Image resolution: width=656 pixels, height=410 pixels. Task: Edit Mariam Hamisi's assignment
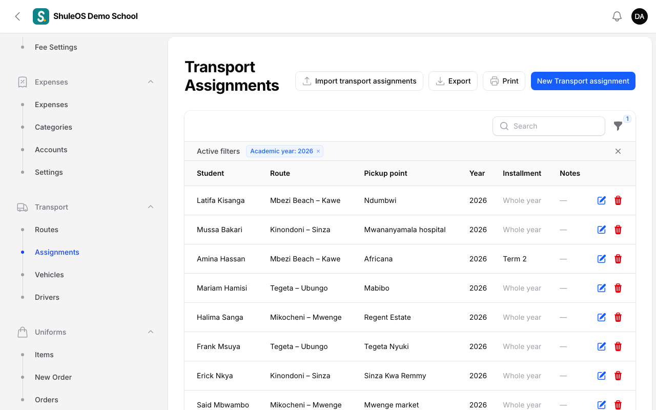point(602,288)
